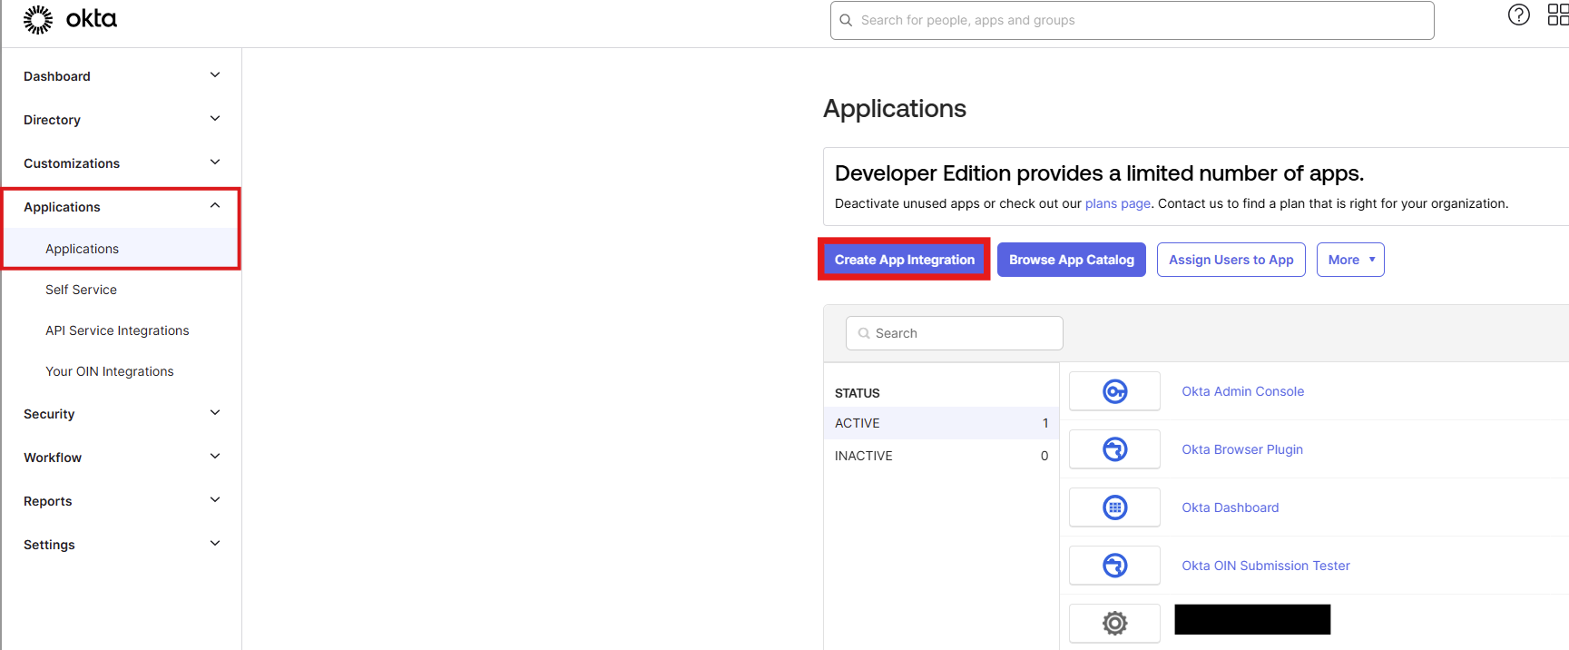Open the Okta Dashboard link
Image resolution: width=1569 pixels, height=650 pixels.
1231,507
